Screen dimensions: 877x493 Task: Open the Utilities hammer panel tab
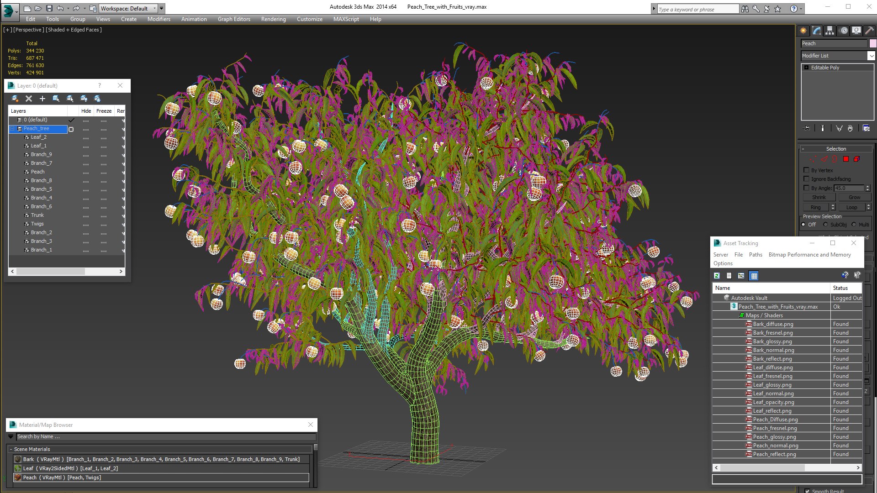(869, 31)
